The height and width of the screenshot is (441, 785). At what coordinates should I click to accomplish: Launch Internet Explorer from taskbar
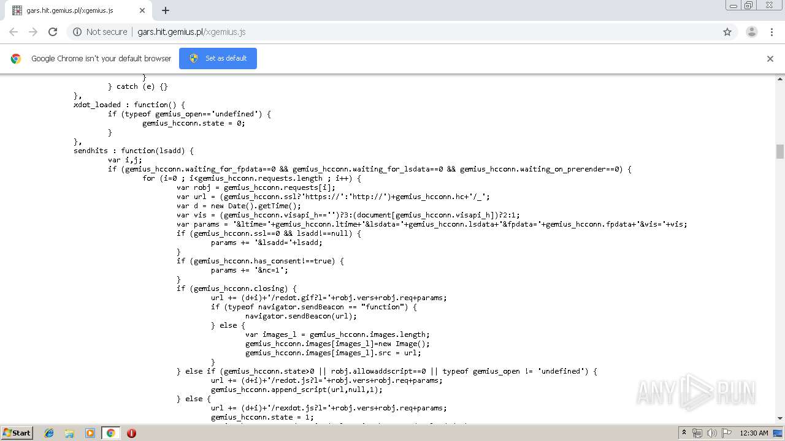49,433
